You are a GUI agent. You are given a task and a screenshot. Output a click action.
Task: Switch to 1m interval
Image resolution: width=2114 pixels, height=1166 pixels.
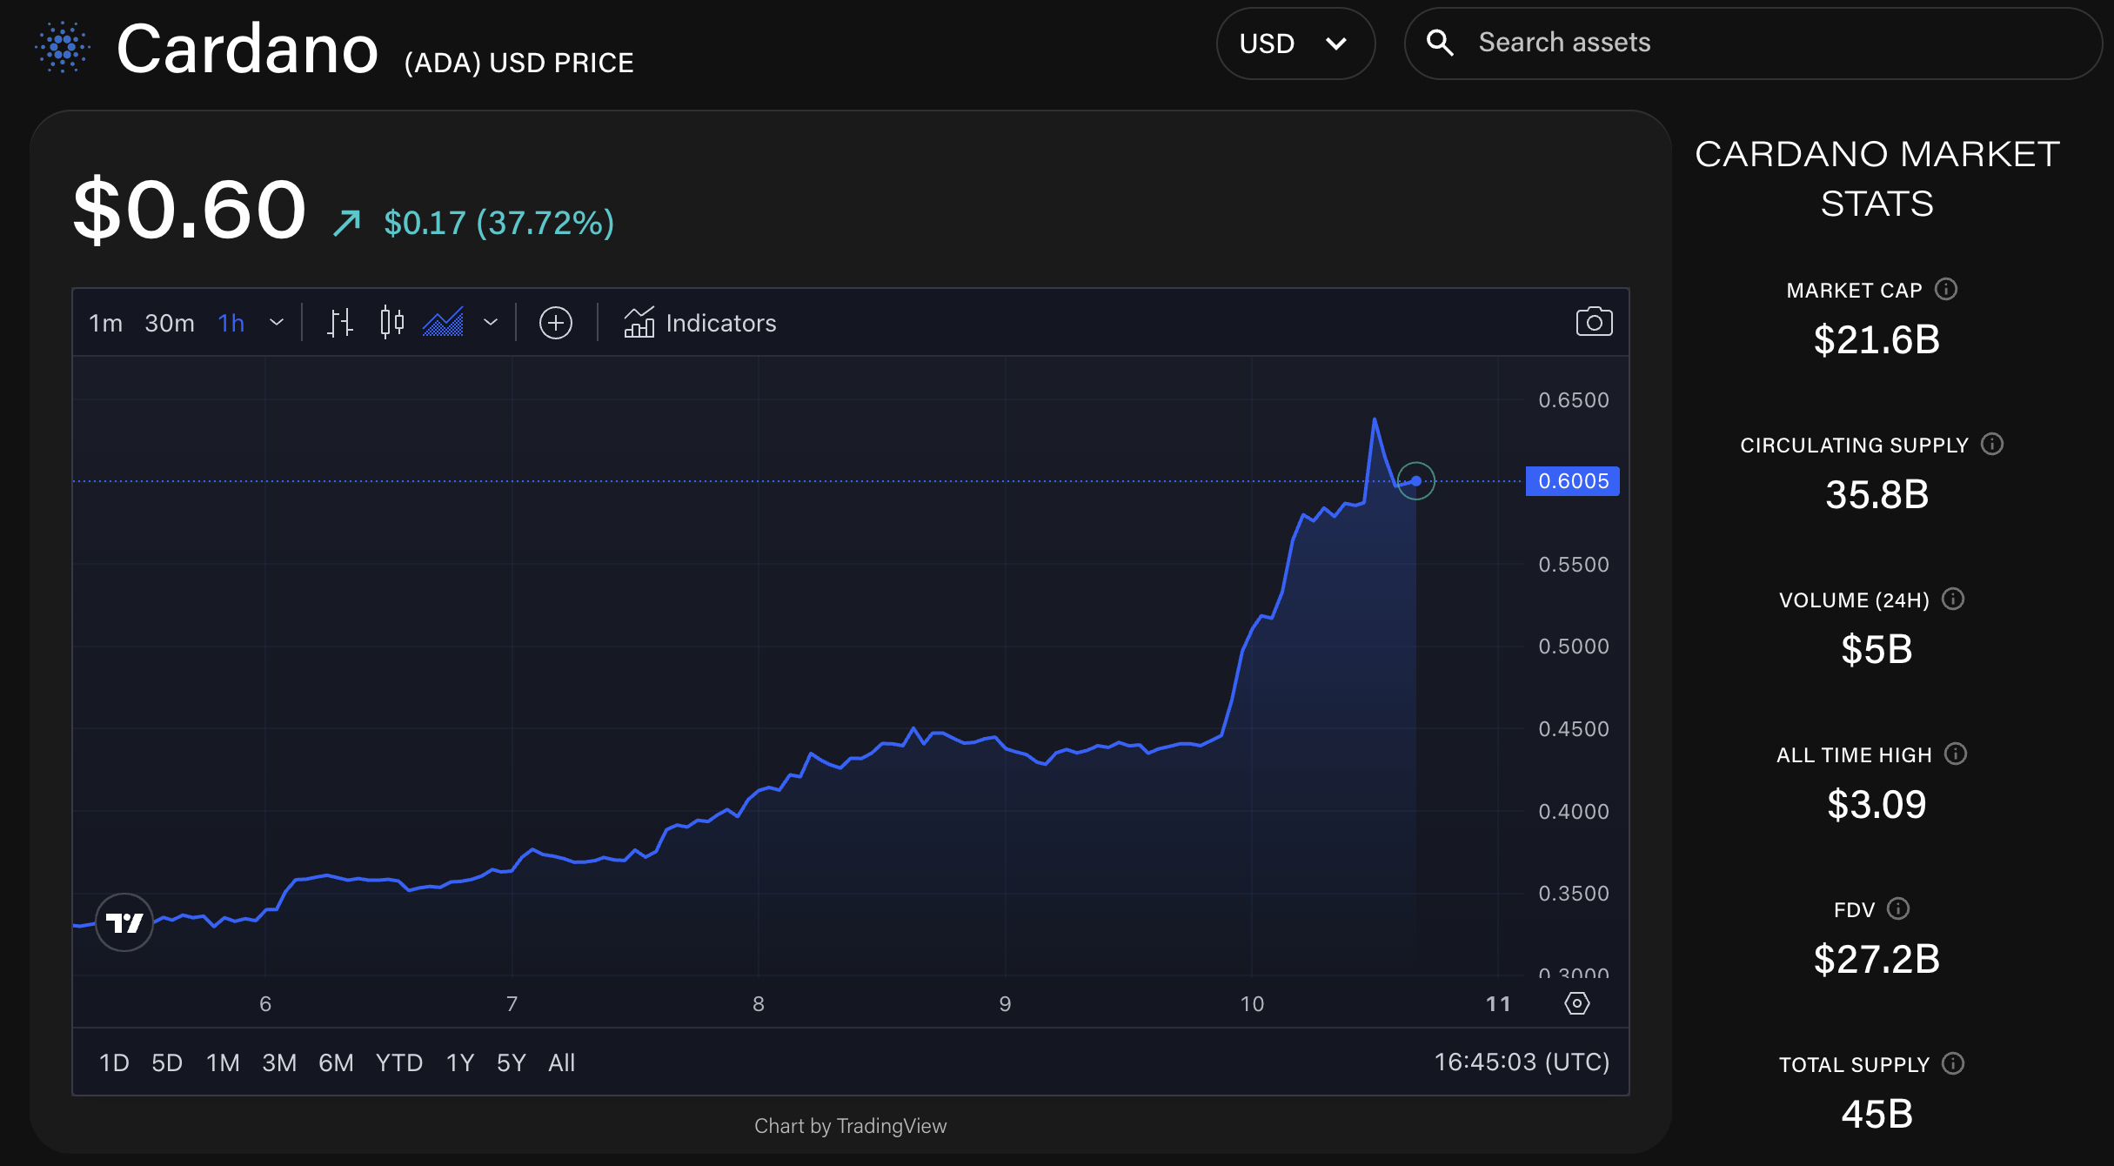point(105,323)
